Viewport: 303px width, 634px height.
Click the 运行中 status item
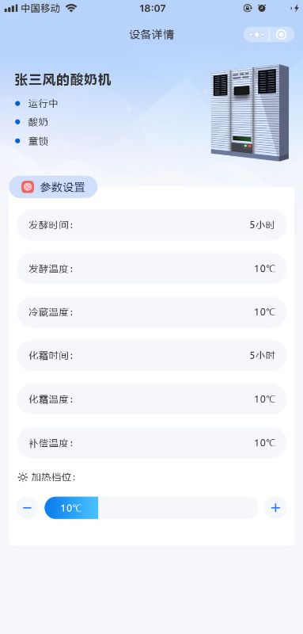point(43,104)
